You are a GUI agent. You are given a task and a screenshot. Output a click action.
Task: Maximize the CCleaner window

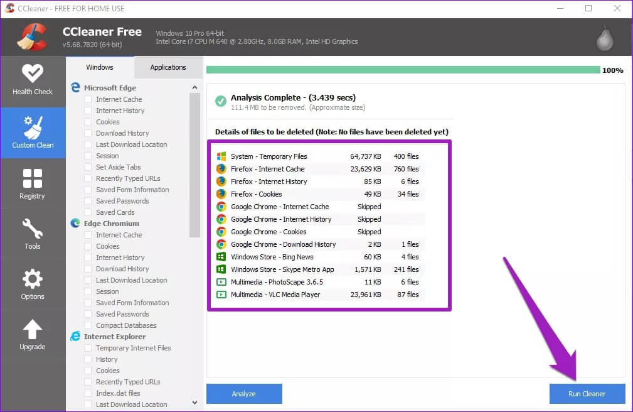[x=588, y=9]
